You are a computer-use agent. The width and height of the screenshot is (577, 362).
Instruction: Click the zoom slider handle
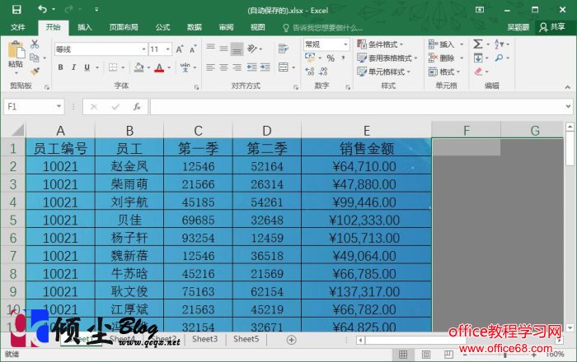tap(505, 355)
